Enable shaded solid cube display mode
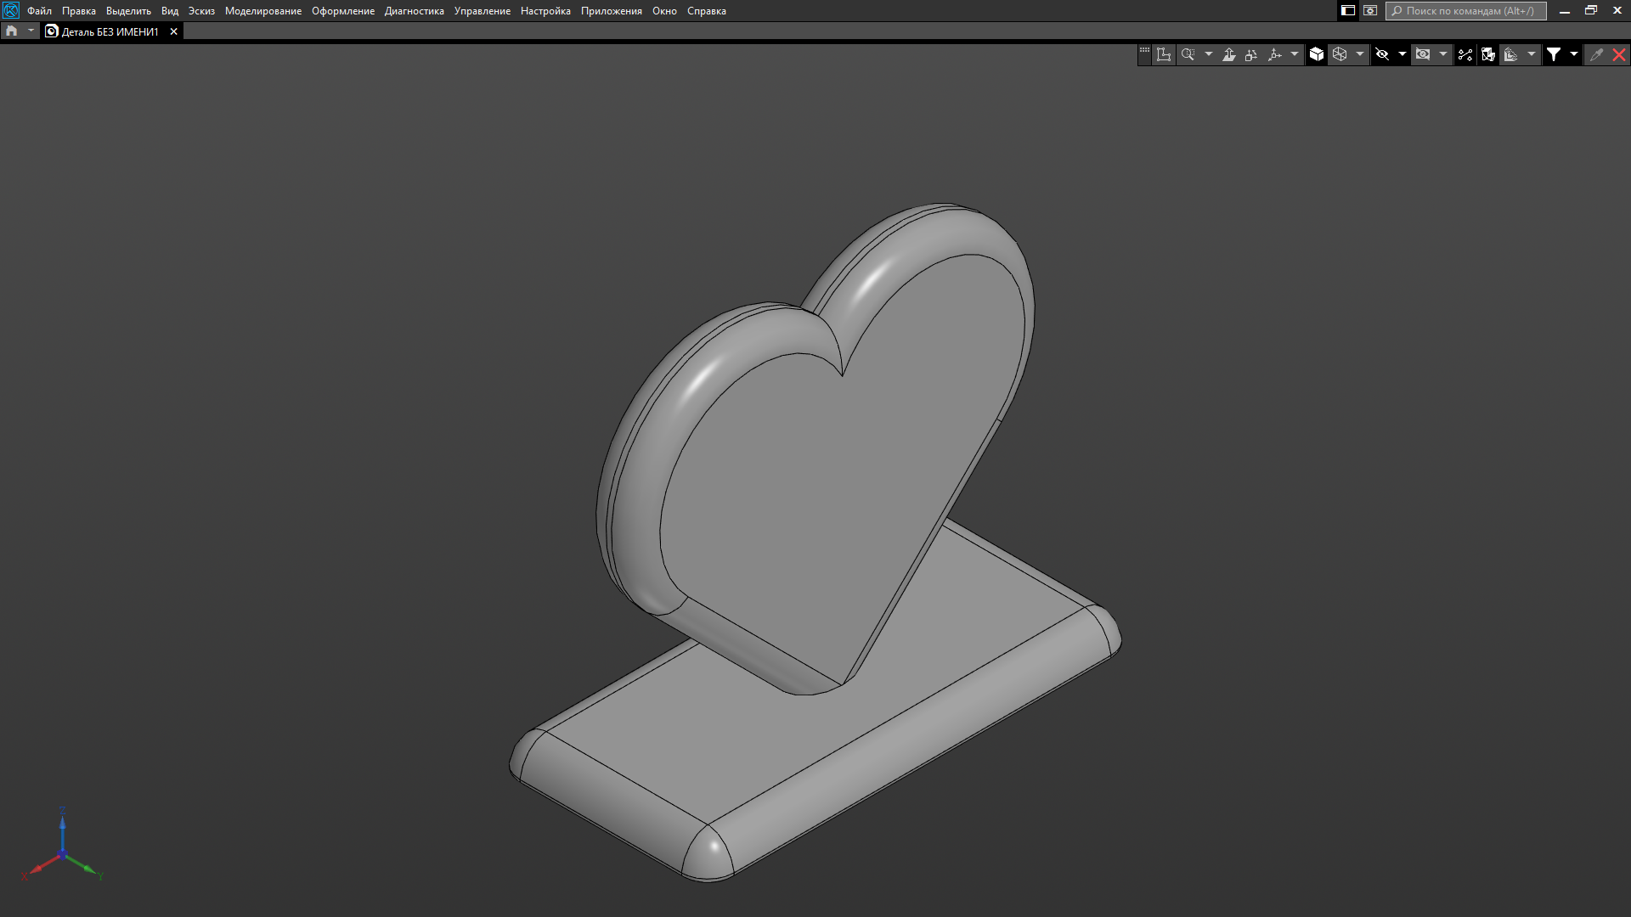This screenshot has height=917, width=1631. pyautogui.click(x=1316, y=54)
